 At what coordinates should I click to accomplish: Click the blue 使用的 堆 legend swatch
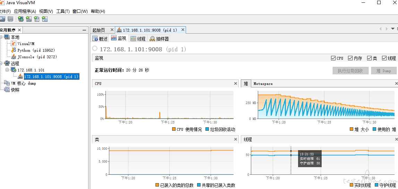click(x=374, y=129)
